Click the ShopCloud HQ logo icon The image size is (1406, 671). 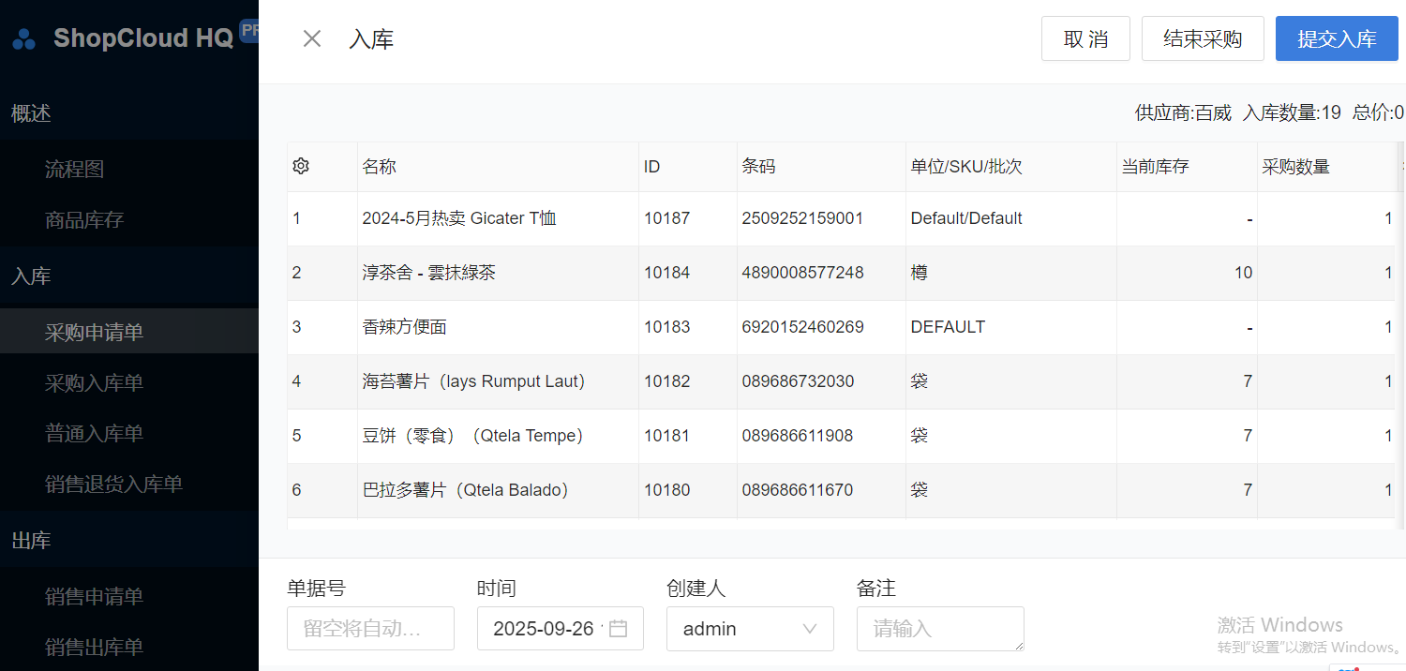[23, 39]
